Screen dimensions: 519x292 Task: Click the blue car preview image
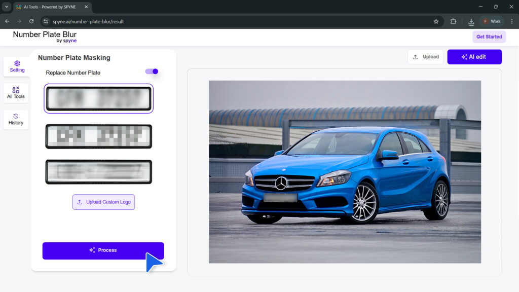tap(345, 172)
